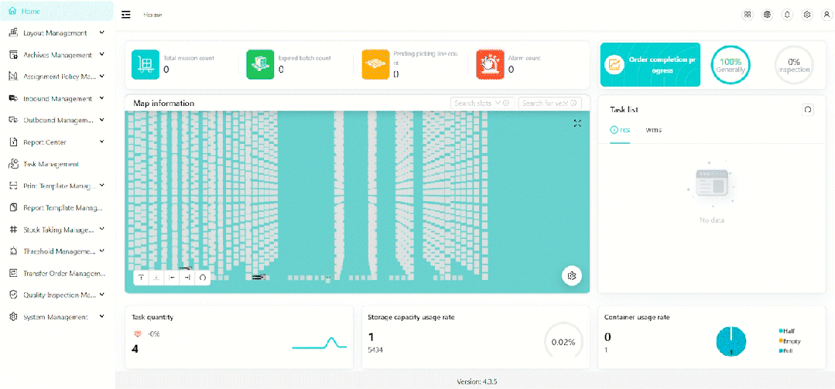Click the language globe icon
The image size is (835, 389).
(767, 15)
